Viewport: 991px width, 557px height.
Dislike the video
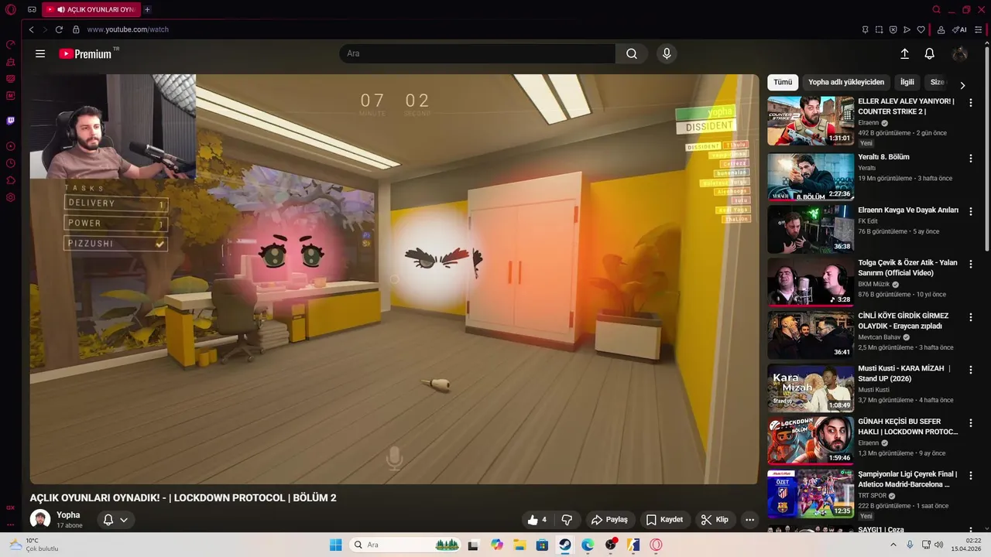567,520
